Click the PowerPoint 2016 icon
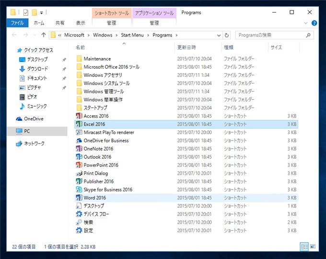Screen dimensions: 326x259 (x=79, y=165)
